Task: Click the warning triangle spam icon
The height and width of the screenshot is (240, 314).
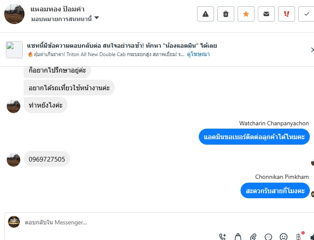Action: coord(206,14)
